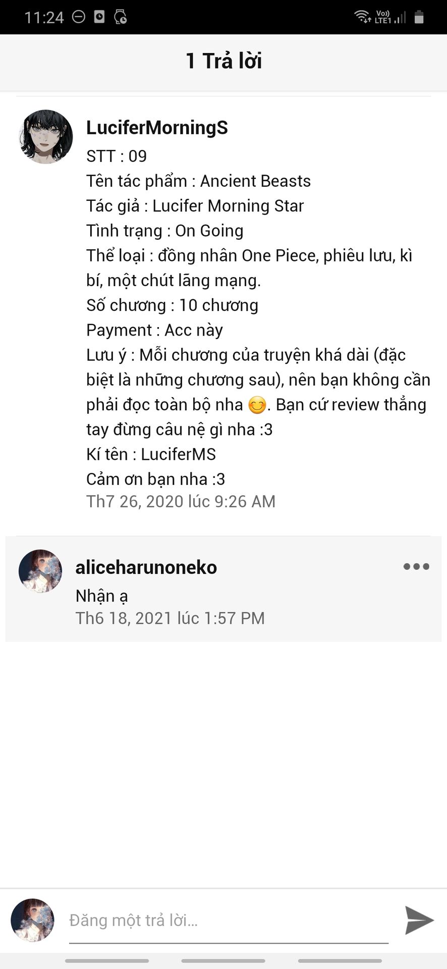
Task: Open aliceharunoneko's avatar in reply
Action: [40, 571]
